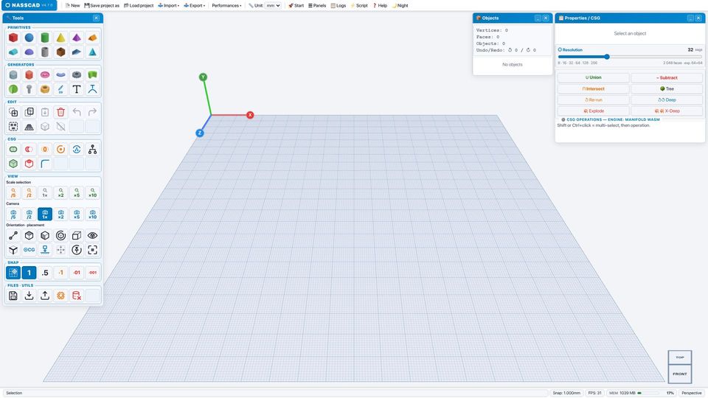Image resolution: width=708 pixels, height=398 pixels.
Task: Open the Unit mm dropdown
Action: (273, 5)
